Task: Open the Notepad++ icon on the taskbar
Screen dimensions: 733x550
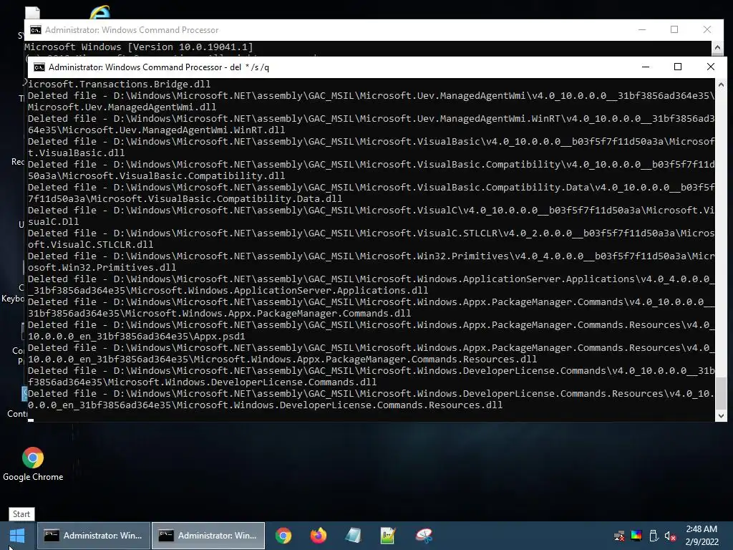Action: pos(388,536)
